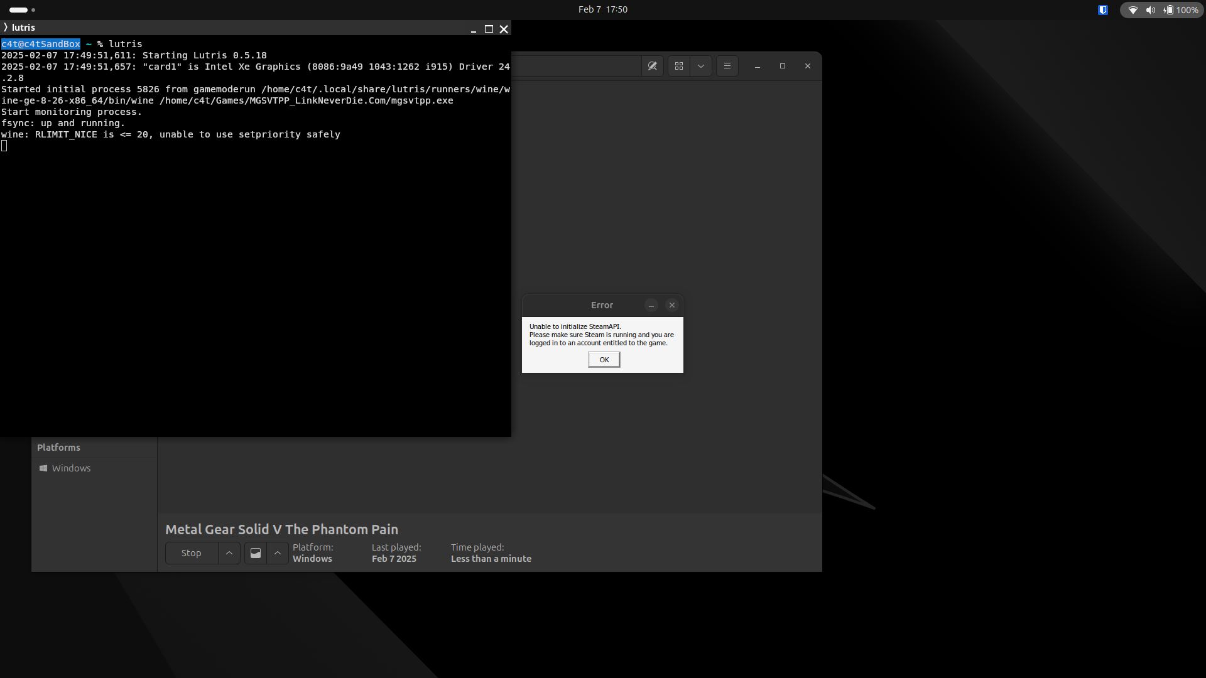This screenshot has width=1206, height=678.
Task: Click the wine glass runner icon near Stop
Action: (x=256, y=553)
